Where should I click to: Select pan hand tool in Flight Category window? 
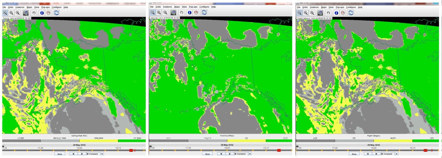(x=329, y=13)
